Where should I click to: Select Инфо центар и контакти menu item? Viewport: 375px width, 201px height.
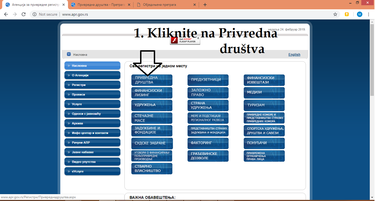[x=92, y=133]
